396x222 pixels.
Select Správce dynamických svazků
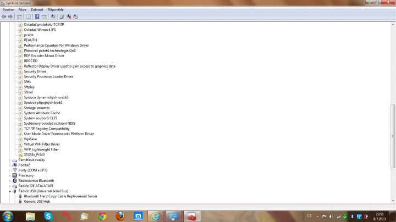(x=46, y=97)
